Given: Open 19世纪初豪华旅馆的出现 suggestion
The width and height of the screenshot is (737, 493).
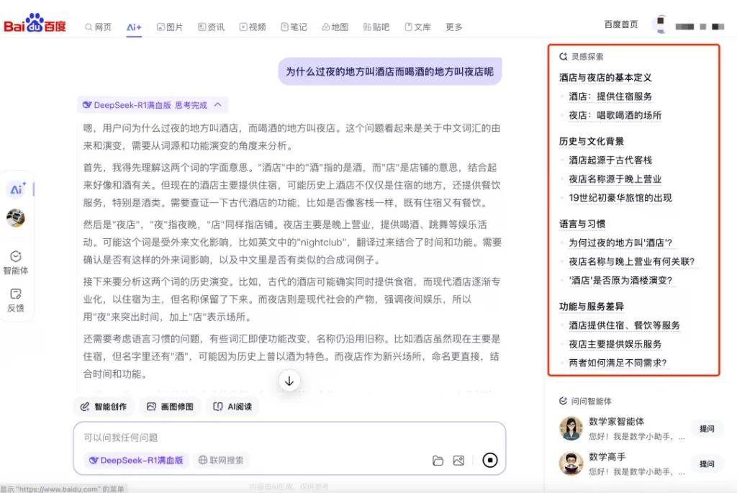Looking at the screenshot, I should point(620,198).
